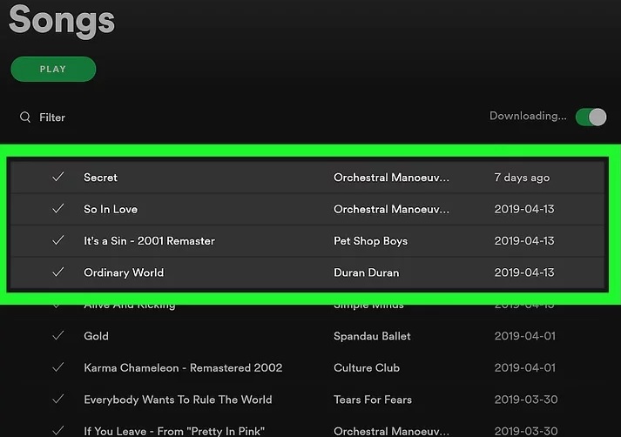Select the song title Secret
This screenshot has height=437, width=621.
[100, 178]
